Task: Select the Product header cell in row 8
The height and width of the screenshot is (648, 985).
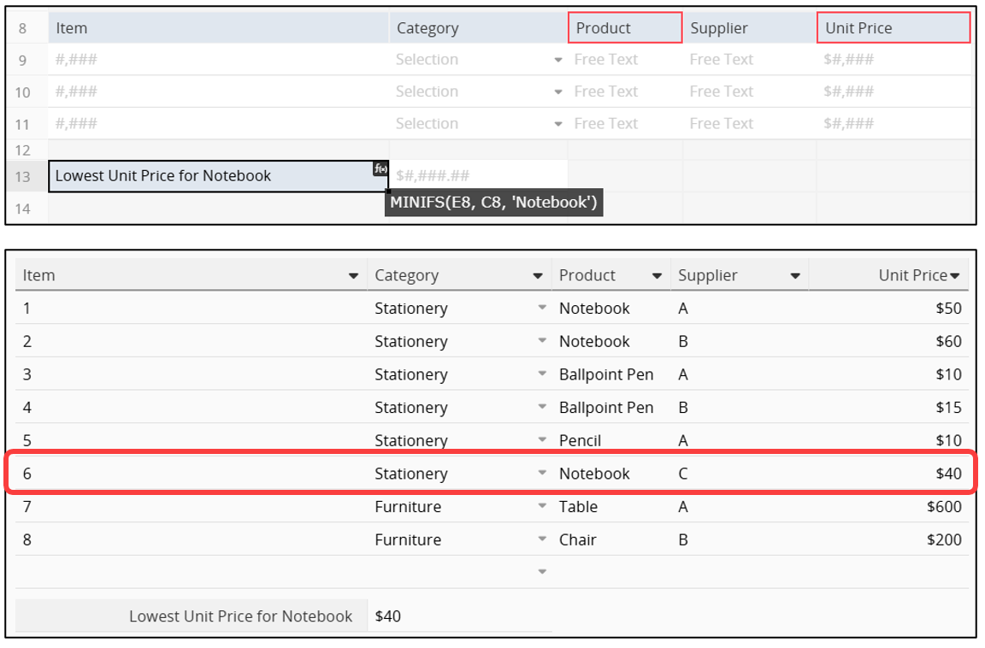Action: click(625, 28)
